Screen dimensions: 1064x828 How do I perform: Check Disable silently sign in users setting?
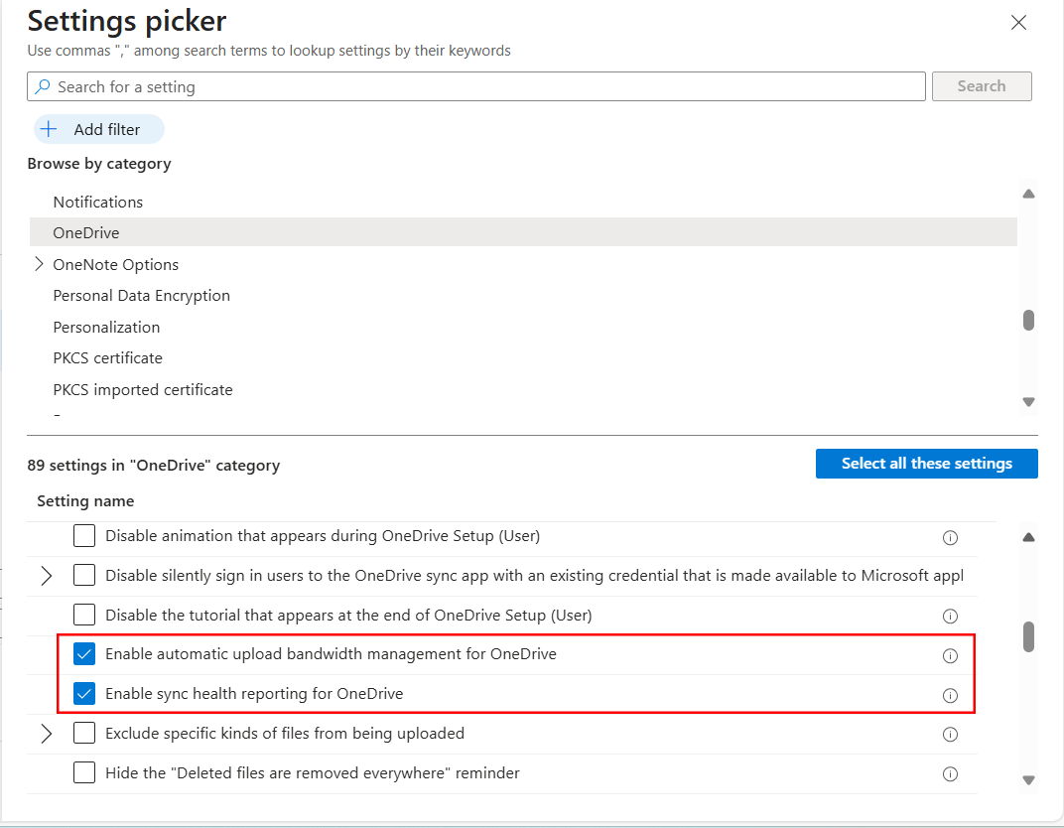[x=84, y=575]
